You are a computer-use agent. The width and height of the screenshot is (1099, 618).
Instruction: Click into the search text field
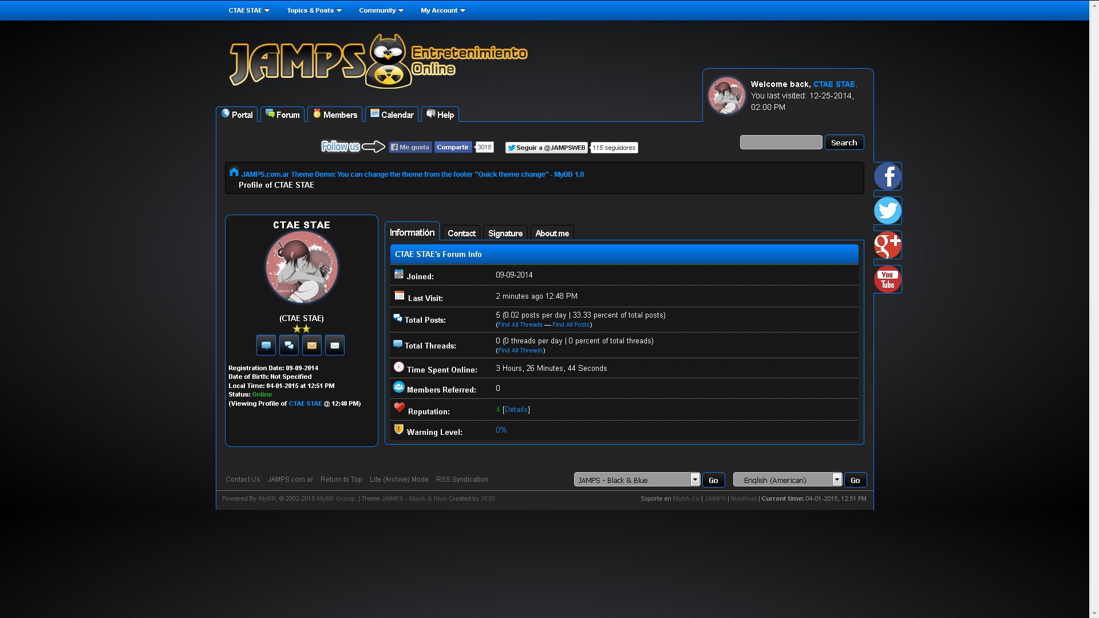pyautogui.click(x=781, y=142)
